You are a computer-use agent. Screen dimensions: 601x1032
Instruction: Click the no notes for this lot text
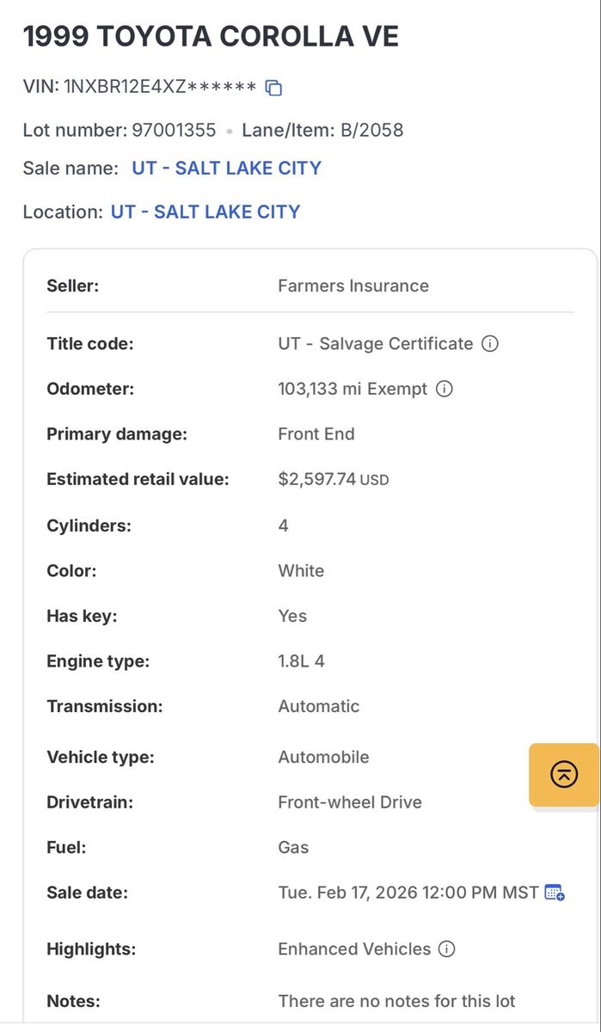pyautogui.click(x=396, y=1001)
